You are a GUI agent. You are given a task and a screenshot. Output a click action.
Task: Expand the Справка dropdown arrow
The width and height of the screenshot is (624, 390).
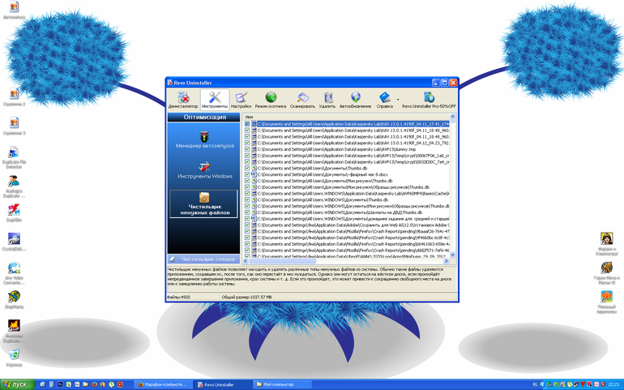(x=398, y=100)
